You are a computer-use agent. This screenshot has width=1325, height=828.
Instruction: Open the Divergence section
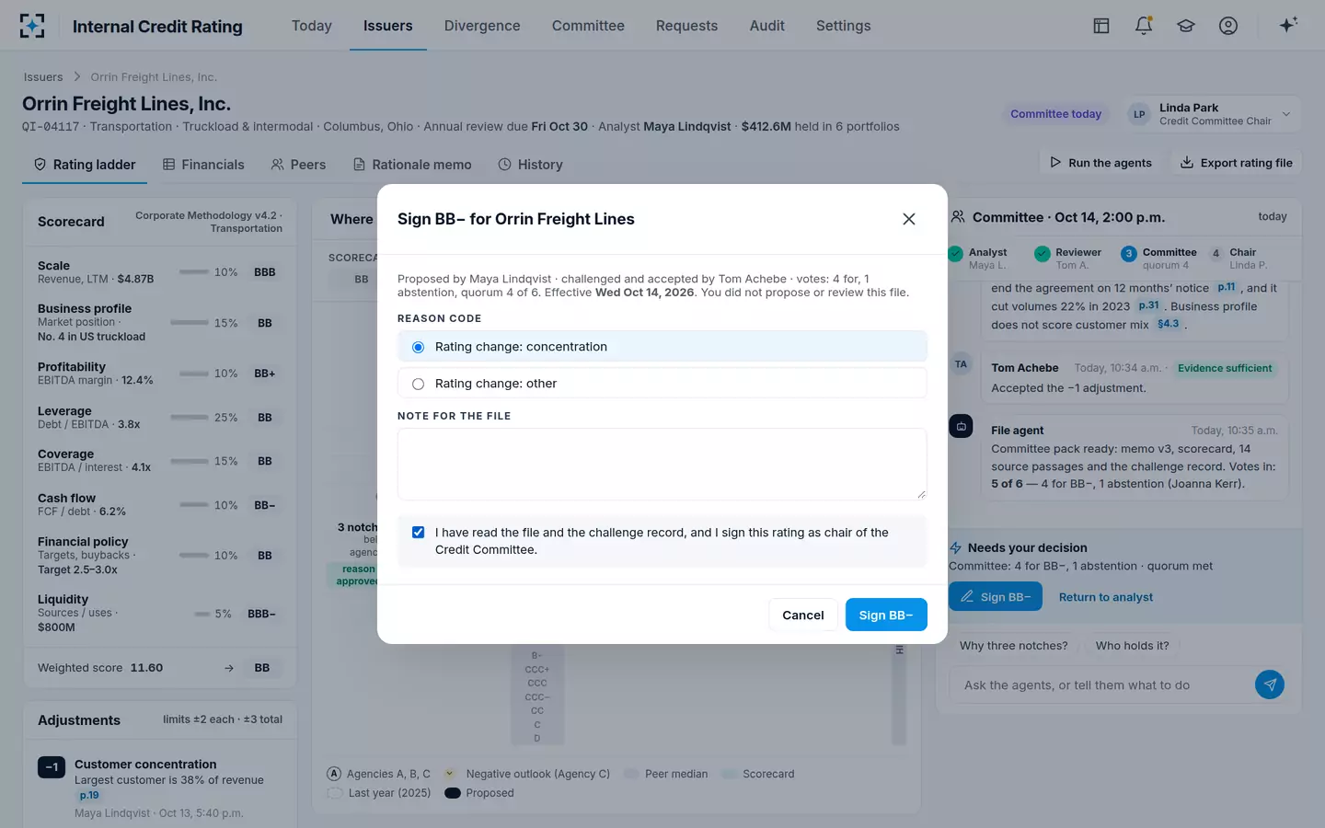(482, 26)
